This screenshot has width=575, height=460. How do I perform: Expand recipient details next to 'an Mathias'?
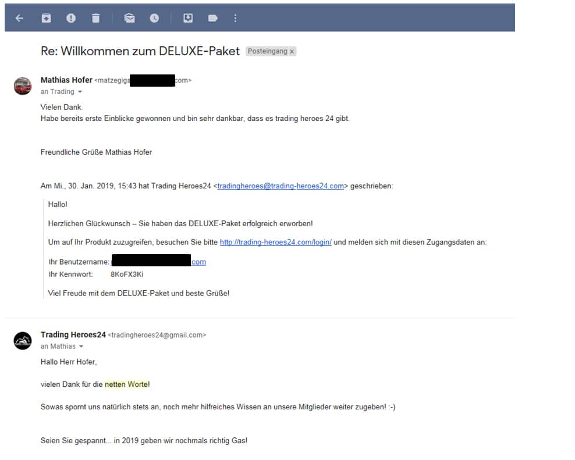81,347
